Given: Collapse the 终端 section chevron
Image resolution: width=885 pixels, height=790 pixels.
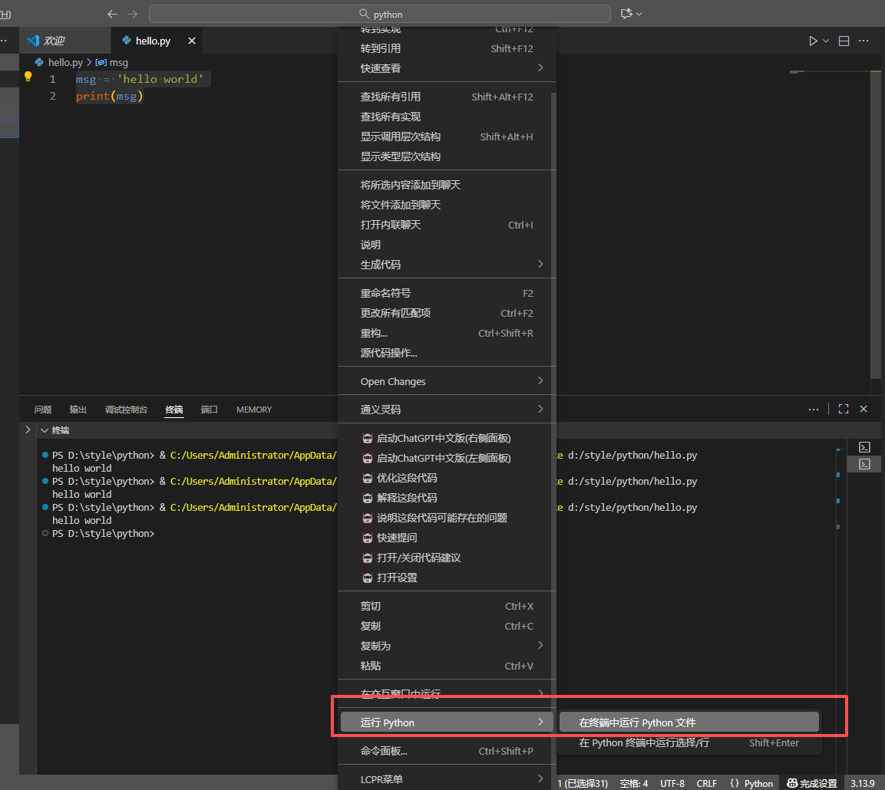Looking at the screenshot, I should (45, 430).
